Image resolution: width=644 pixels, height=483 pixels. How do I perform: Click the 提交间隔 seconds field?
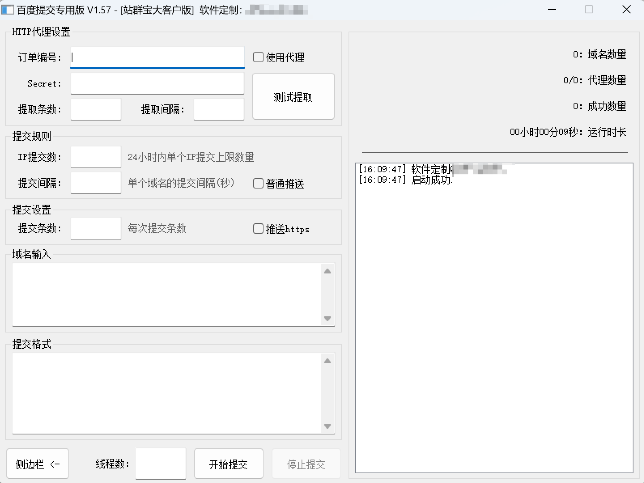(x=96, y=183)
